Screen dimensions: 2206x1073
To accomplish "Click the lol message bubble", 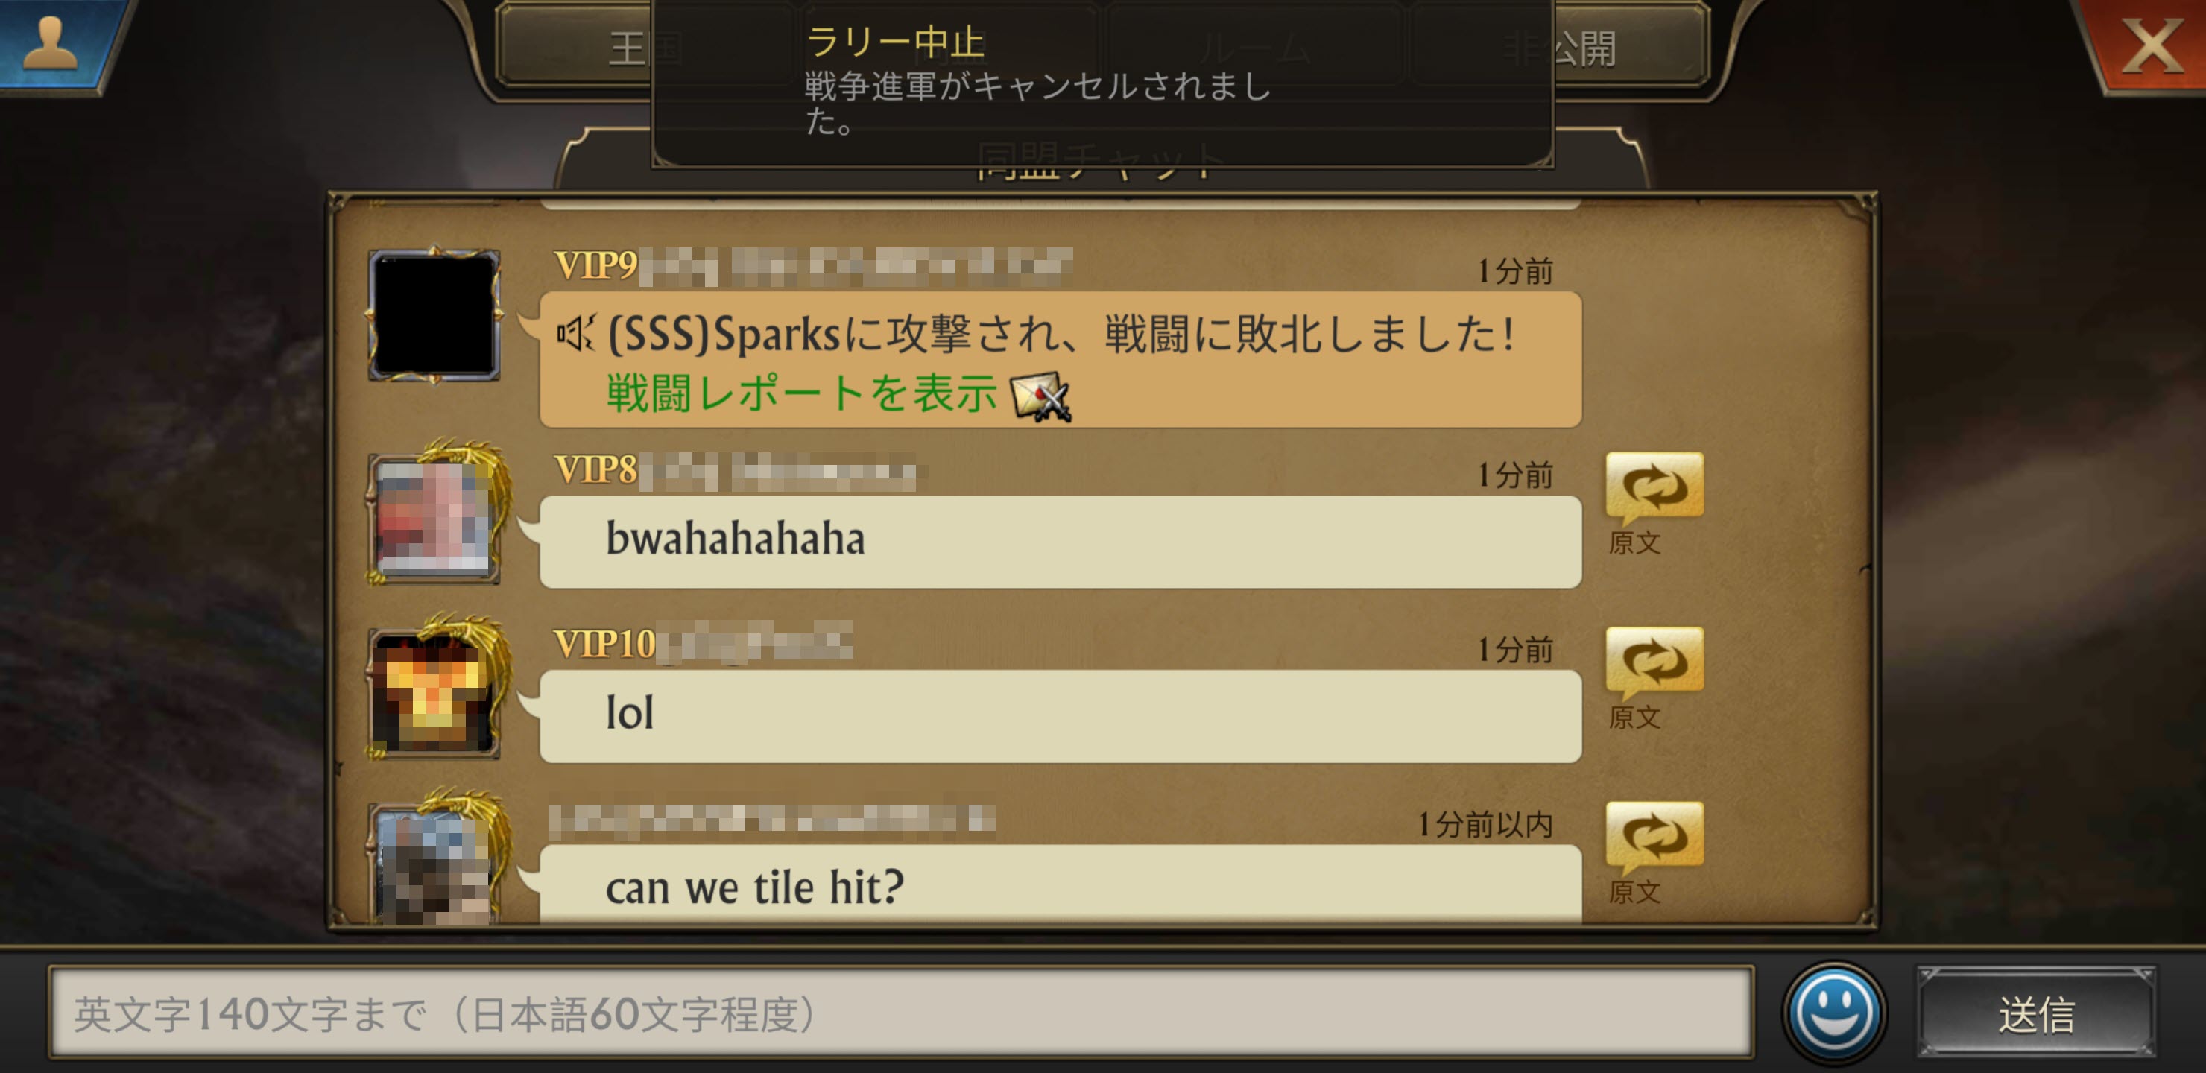I will (x=1061, y=716).
